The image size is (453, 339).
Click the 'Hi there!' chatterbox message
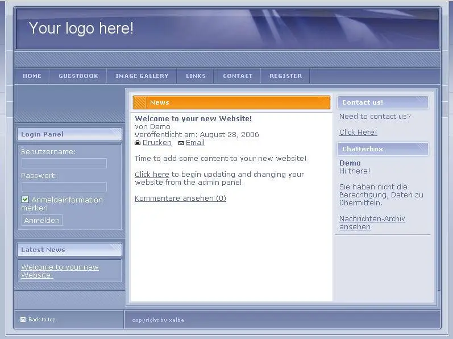pyautogui.click(x=355, y=171)
